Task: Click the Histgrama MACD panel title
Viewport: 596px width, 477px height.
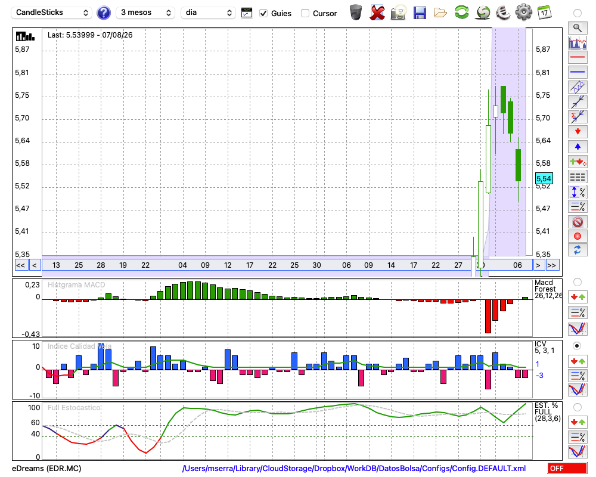Action: [76, 285]
